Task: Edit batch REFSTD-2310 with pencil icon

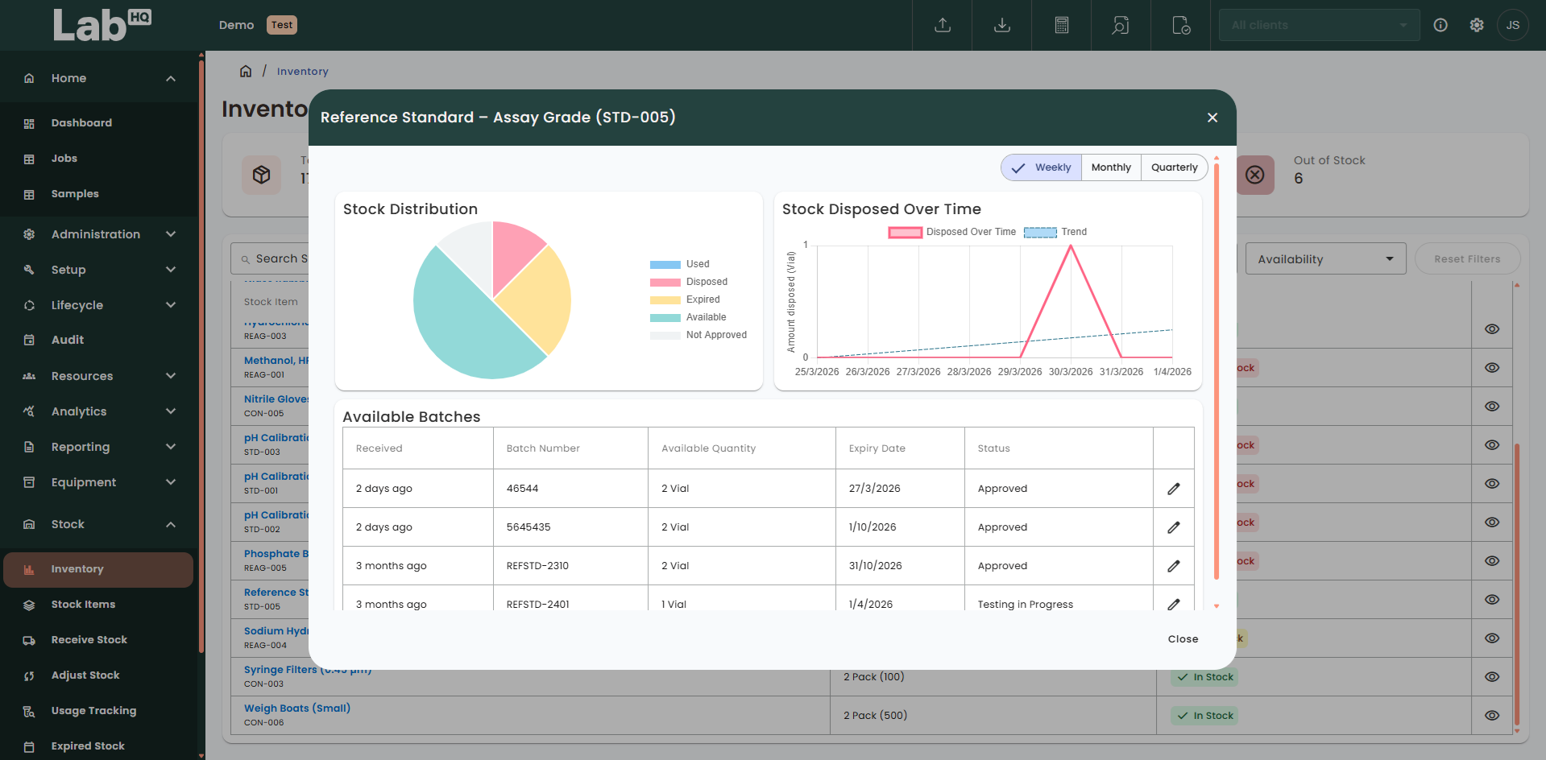Action: coord(1173,566)
